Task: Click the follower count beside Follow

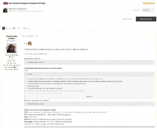Action: pos(152,10)
